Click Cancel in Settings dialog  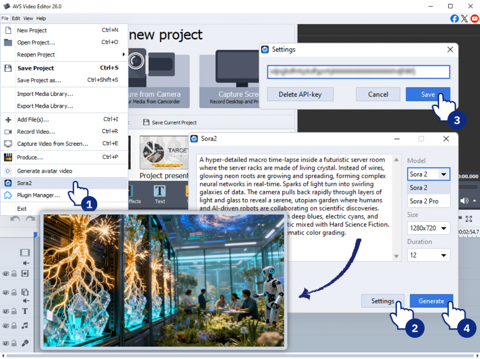(378, 95)
